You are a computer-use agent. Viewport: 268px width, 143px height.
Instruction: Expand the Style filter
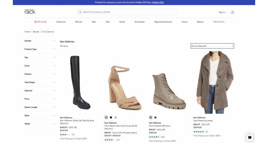40,115
